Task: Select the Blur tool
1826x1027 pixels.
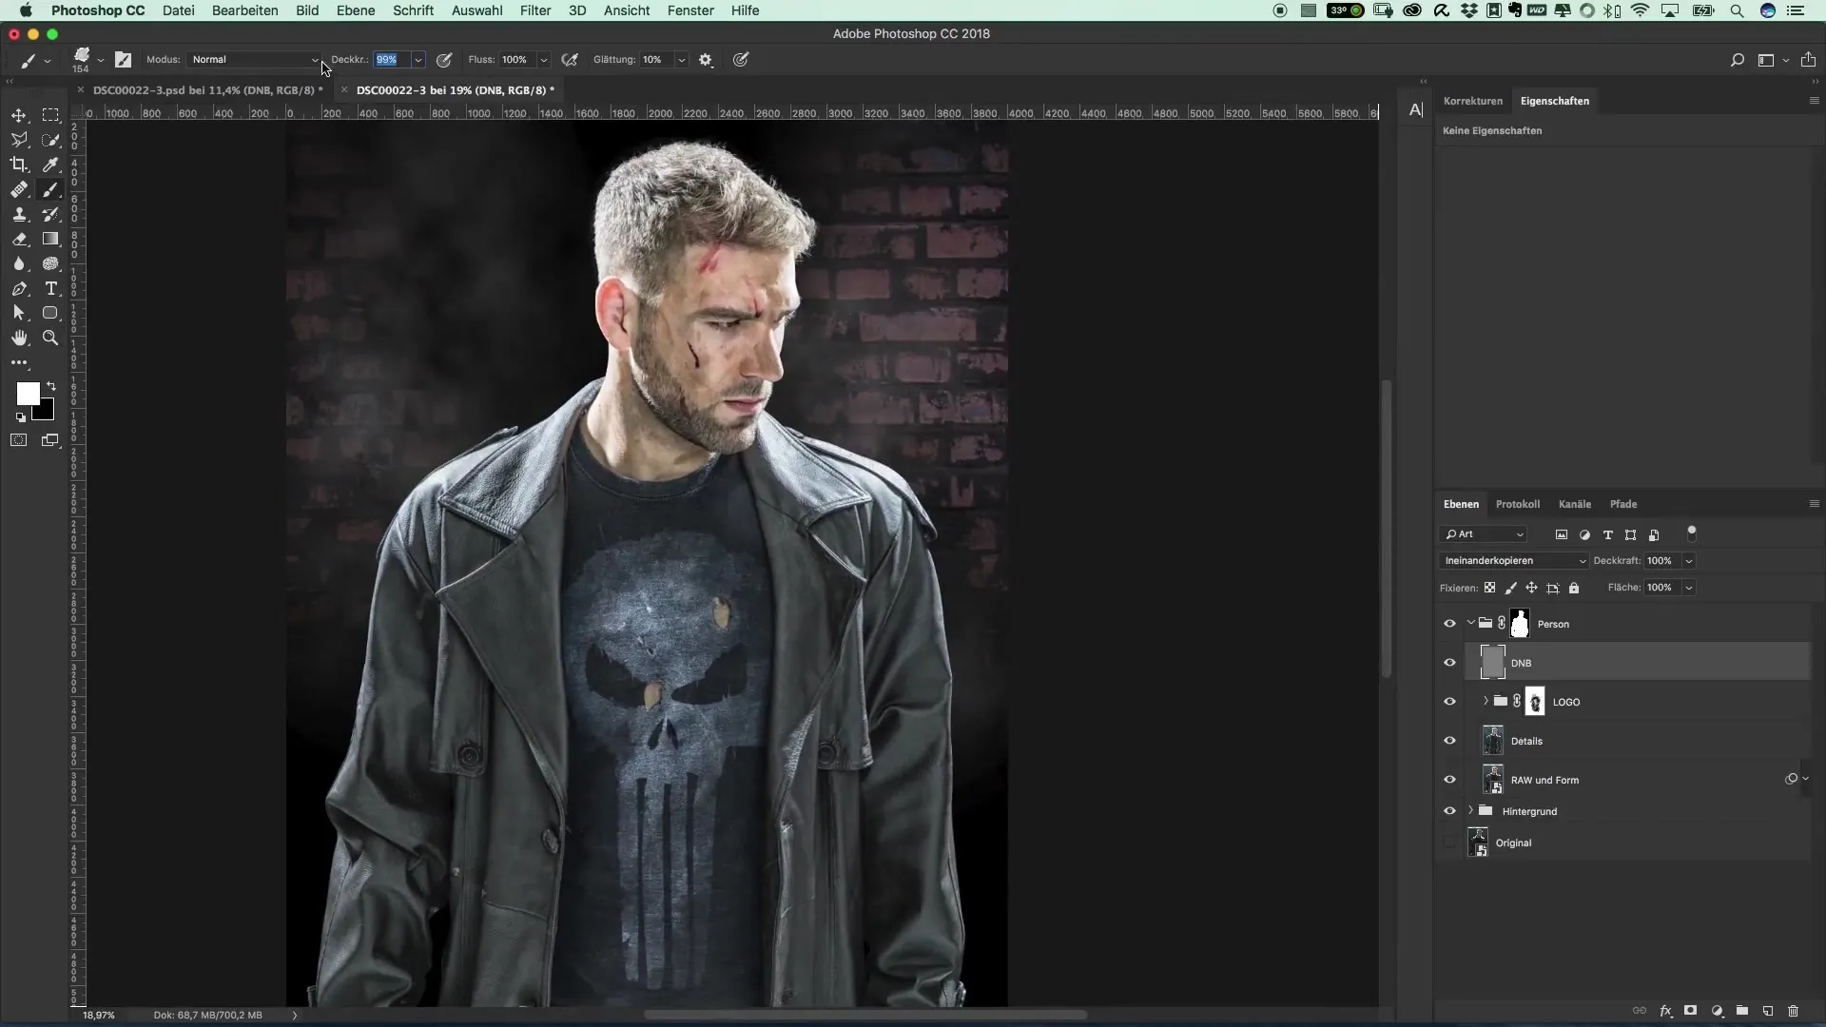Action: click(x=19, y=263)
